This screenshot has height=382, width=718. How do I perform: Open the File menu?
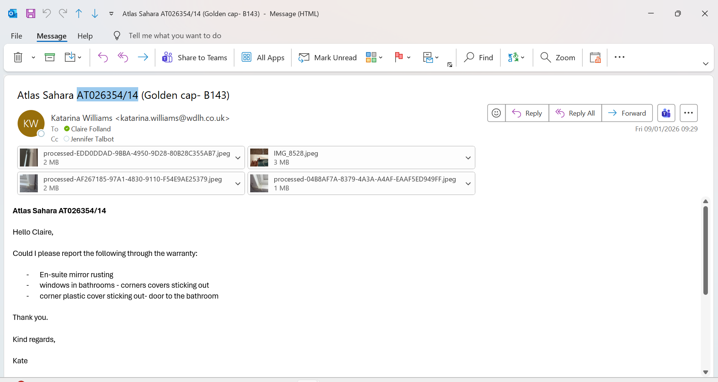[x=16, y=36]
